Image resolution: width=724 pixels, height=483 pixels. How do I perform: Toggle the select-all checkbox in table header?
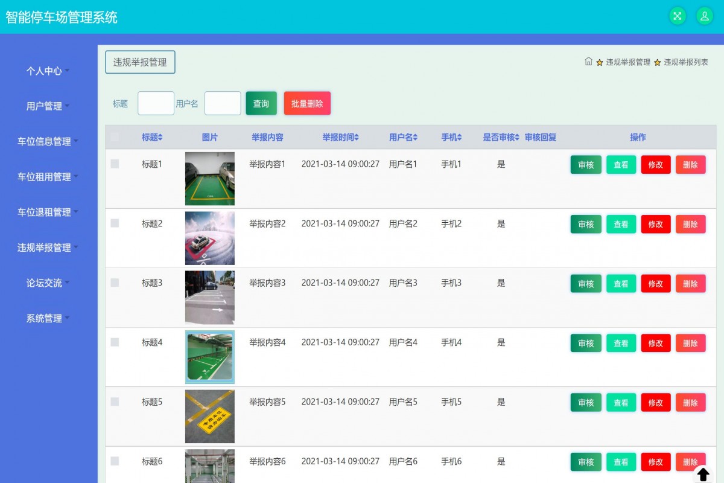pos(115,137)
